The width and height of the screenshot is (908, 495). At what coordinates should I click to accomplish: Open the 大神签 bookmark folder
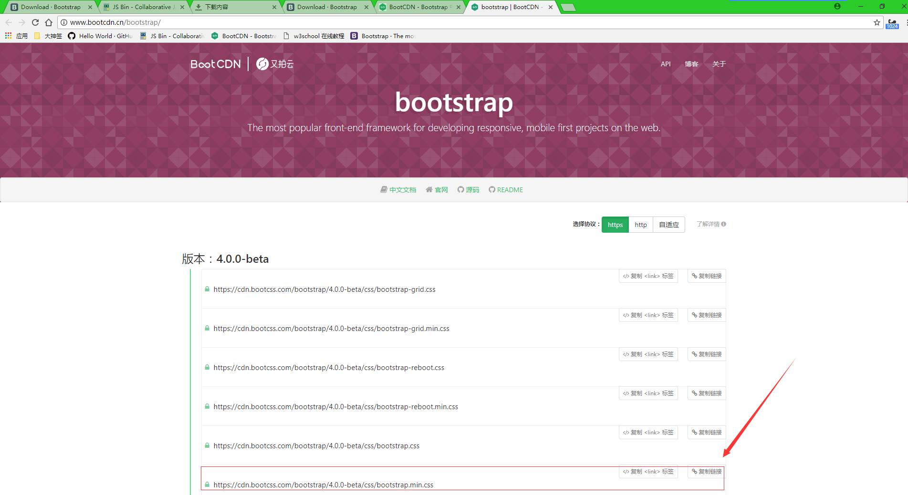pyautogui.click(x=48, y=36)
